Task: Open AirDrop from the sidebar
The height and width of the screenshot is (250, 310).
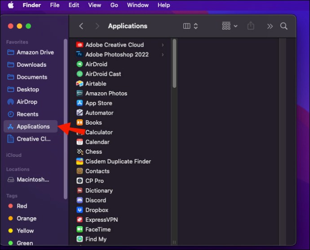Action: (31, 102)
